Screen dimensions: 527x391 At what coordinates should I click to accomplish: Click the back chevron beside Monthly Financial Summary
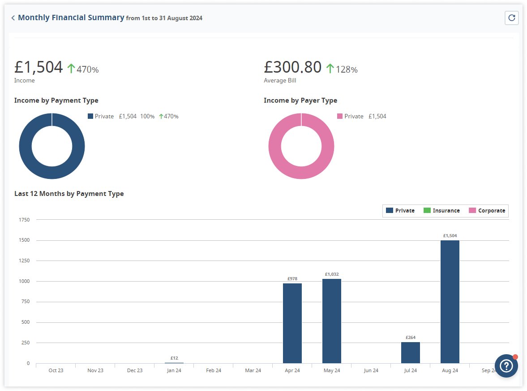[13, 18]
